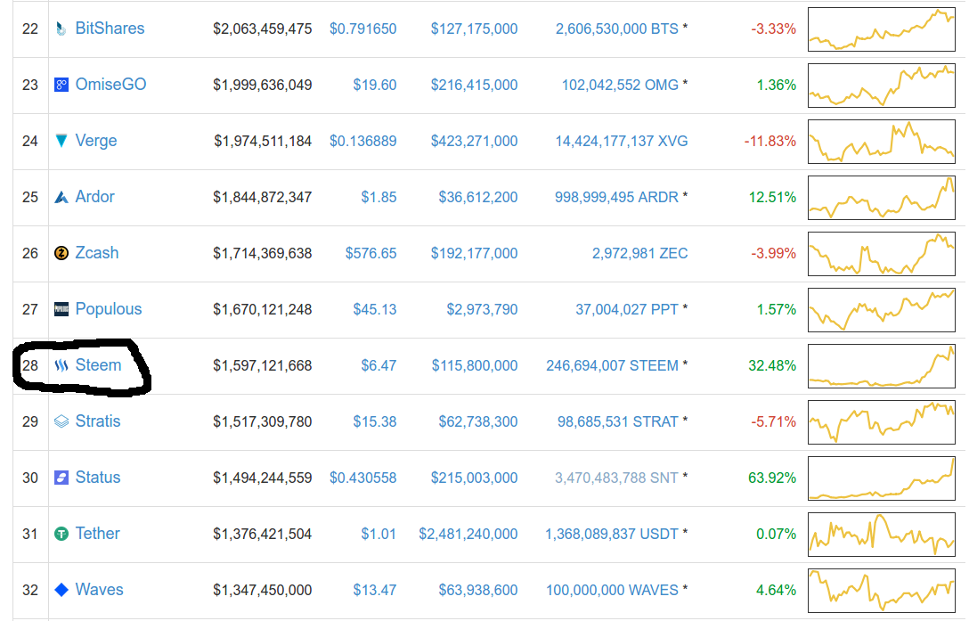The height and width of the screenshot is (621, 969).
Task: Click Steem volume $115,800,000
Action: (x=474, y=365)
